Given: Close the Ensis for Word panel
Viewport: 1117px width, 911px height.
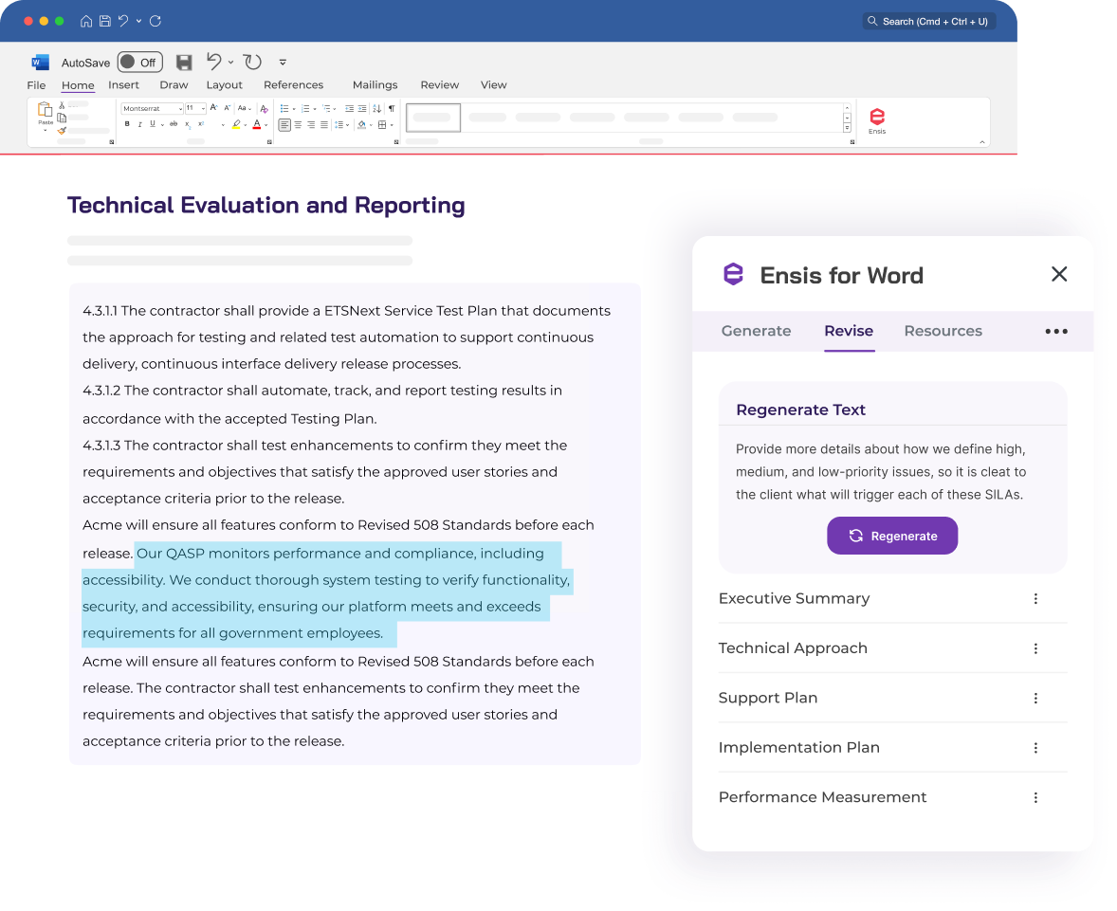Looking at the screenshot, I should tap(1059, 274).
